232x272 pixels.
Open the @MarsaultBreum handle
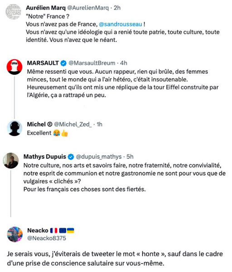click(92, 63)
